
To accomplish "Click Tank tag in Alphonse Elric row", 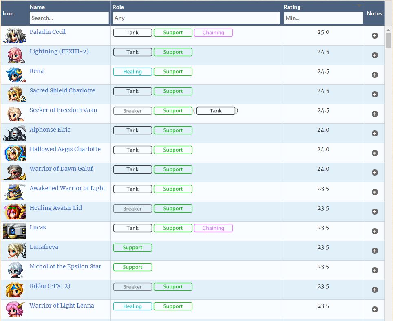I will pyautogui.click(x=132, y=130).
